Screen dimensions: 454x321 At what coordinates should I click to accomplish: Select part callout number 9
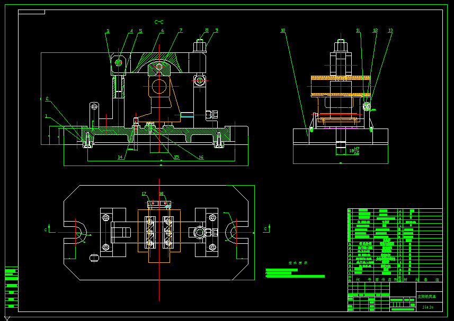pyautogui.click(x=217, y=30)
